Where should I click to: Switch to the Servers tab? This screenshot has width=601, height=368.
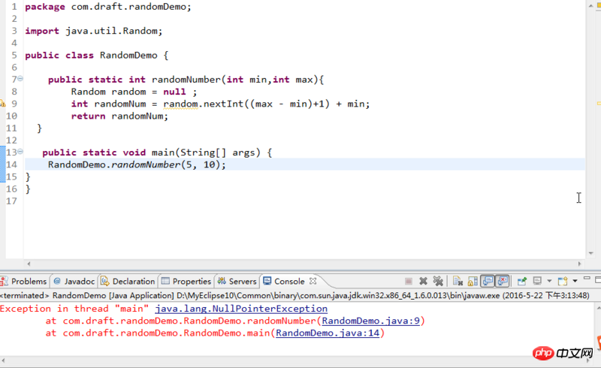pos(237,282)
